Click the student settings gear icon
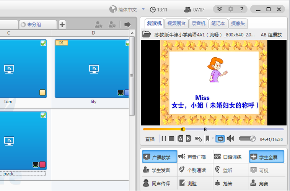Image resolution: width=290 pixels, height=191 pixels. (x=112, y=24)
